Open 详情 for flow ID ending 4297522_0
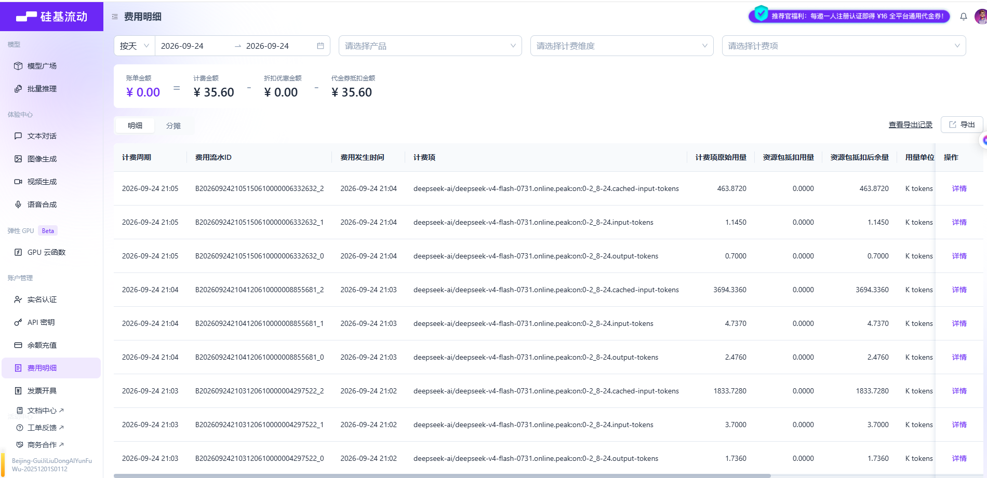 (959, 458)
